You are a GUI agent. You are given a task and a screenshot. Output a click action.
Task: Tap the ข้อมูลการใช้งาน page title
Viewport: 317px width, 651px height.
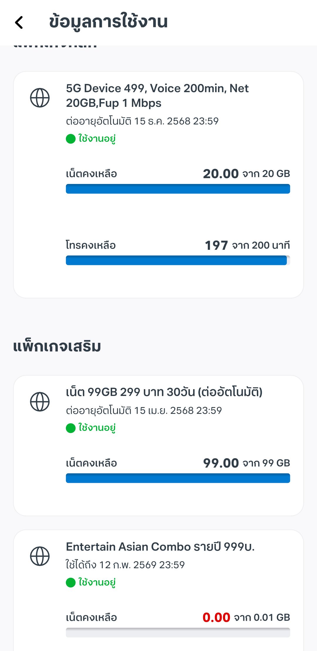coord(108,22)
